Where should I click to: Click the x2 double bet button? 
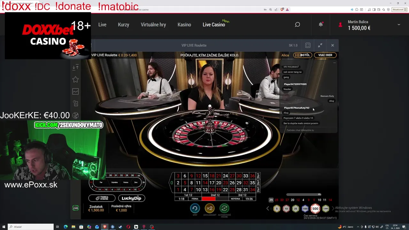(209, 208)
